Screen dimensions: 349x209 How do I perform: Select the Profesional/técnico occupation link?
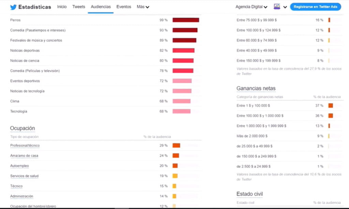[25, 145]
